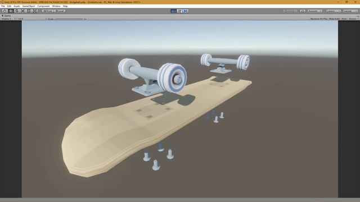Open the GameObject menu

[29, 6]
